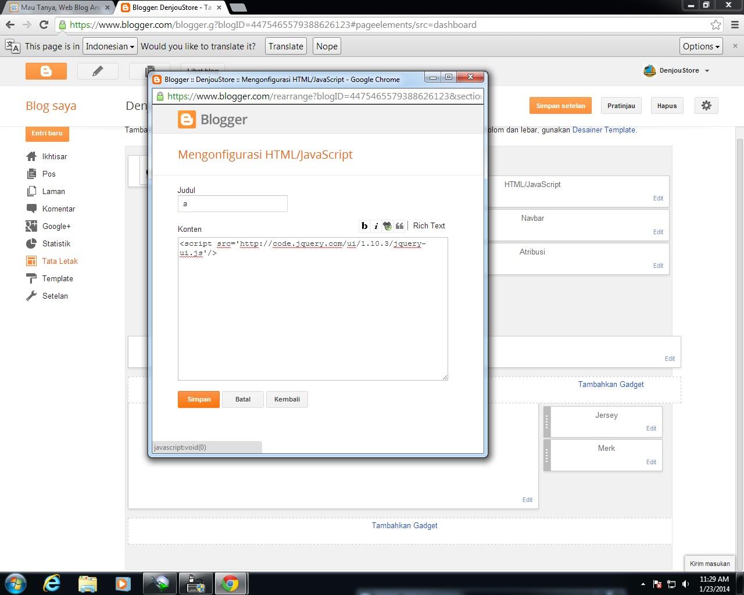Click Entri baru button
Screen dimensions: 744x595
tap(47, 133)
